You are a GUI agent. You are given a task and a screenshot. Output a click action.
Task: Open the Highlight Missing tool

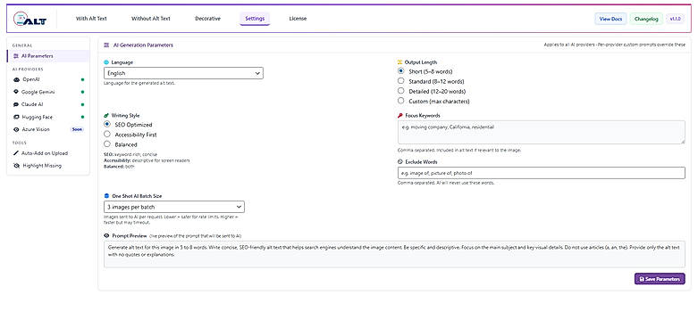(48, 166)
